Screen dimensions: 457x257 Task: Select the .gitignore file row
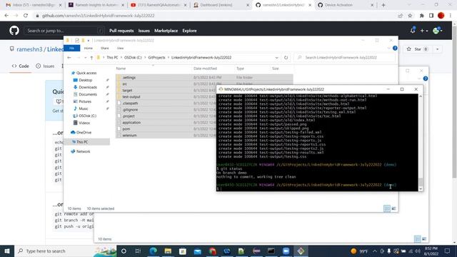pyautogui.click(x=166, y=109)
